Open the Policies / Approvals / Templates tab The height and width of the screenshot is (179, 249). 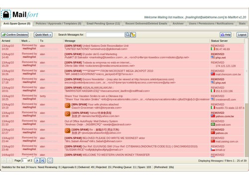click(58, 23)
